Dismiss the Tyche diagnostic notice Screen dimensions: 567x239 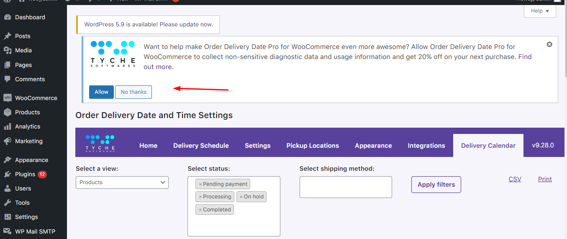point(549,44)
